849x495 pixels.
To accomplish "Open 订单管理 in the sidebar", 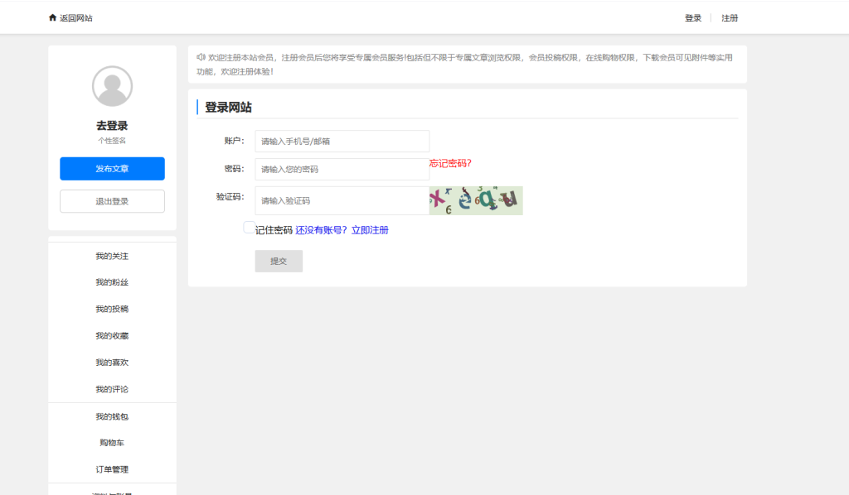I will pyautogui.click(x=112, y=469).
